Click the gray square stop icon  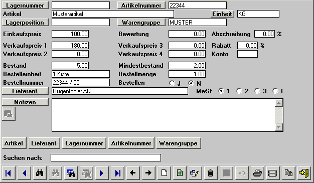[226, 173]
